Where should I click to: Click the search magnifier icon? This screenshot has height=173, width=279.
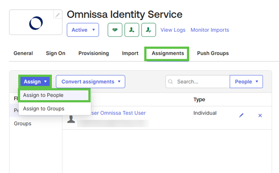tap(170, 81)
